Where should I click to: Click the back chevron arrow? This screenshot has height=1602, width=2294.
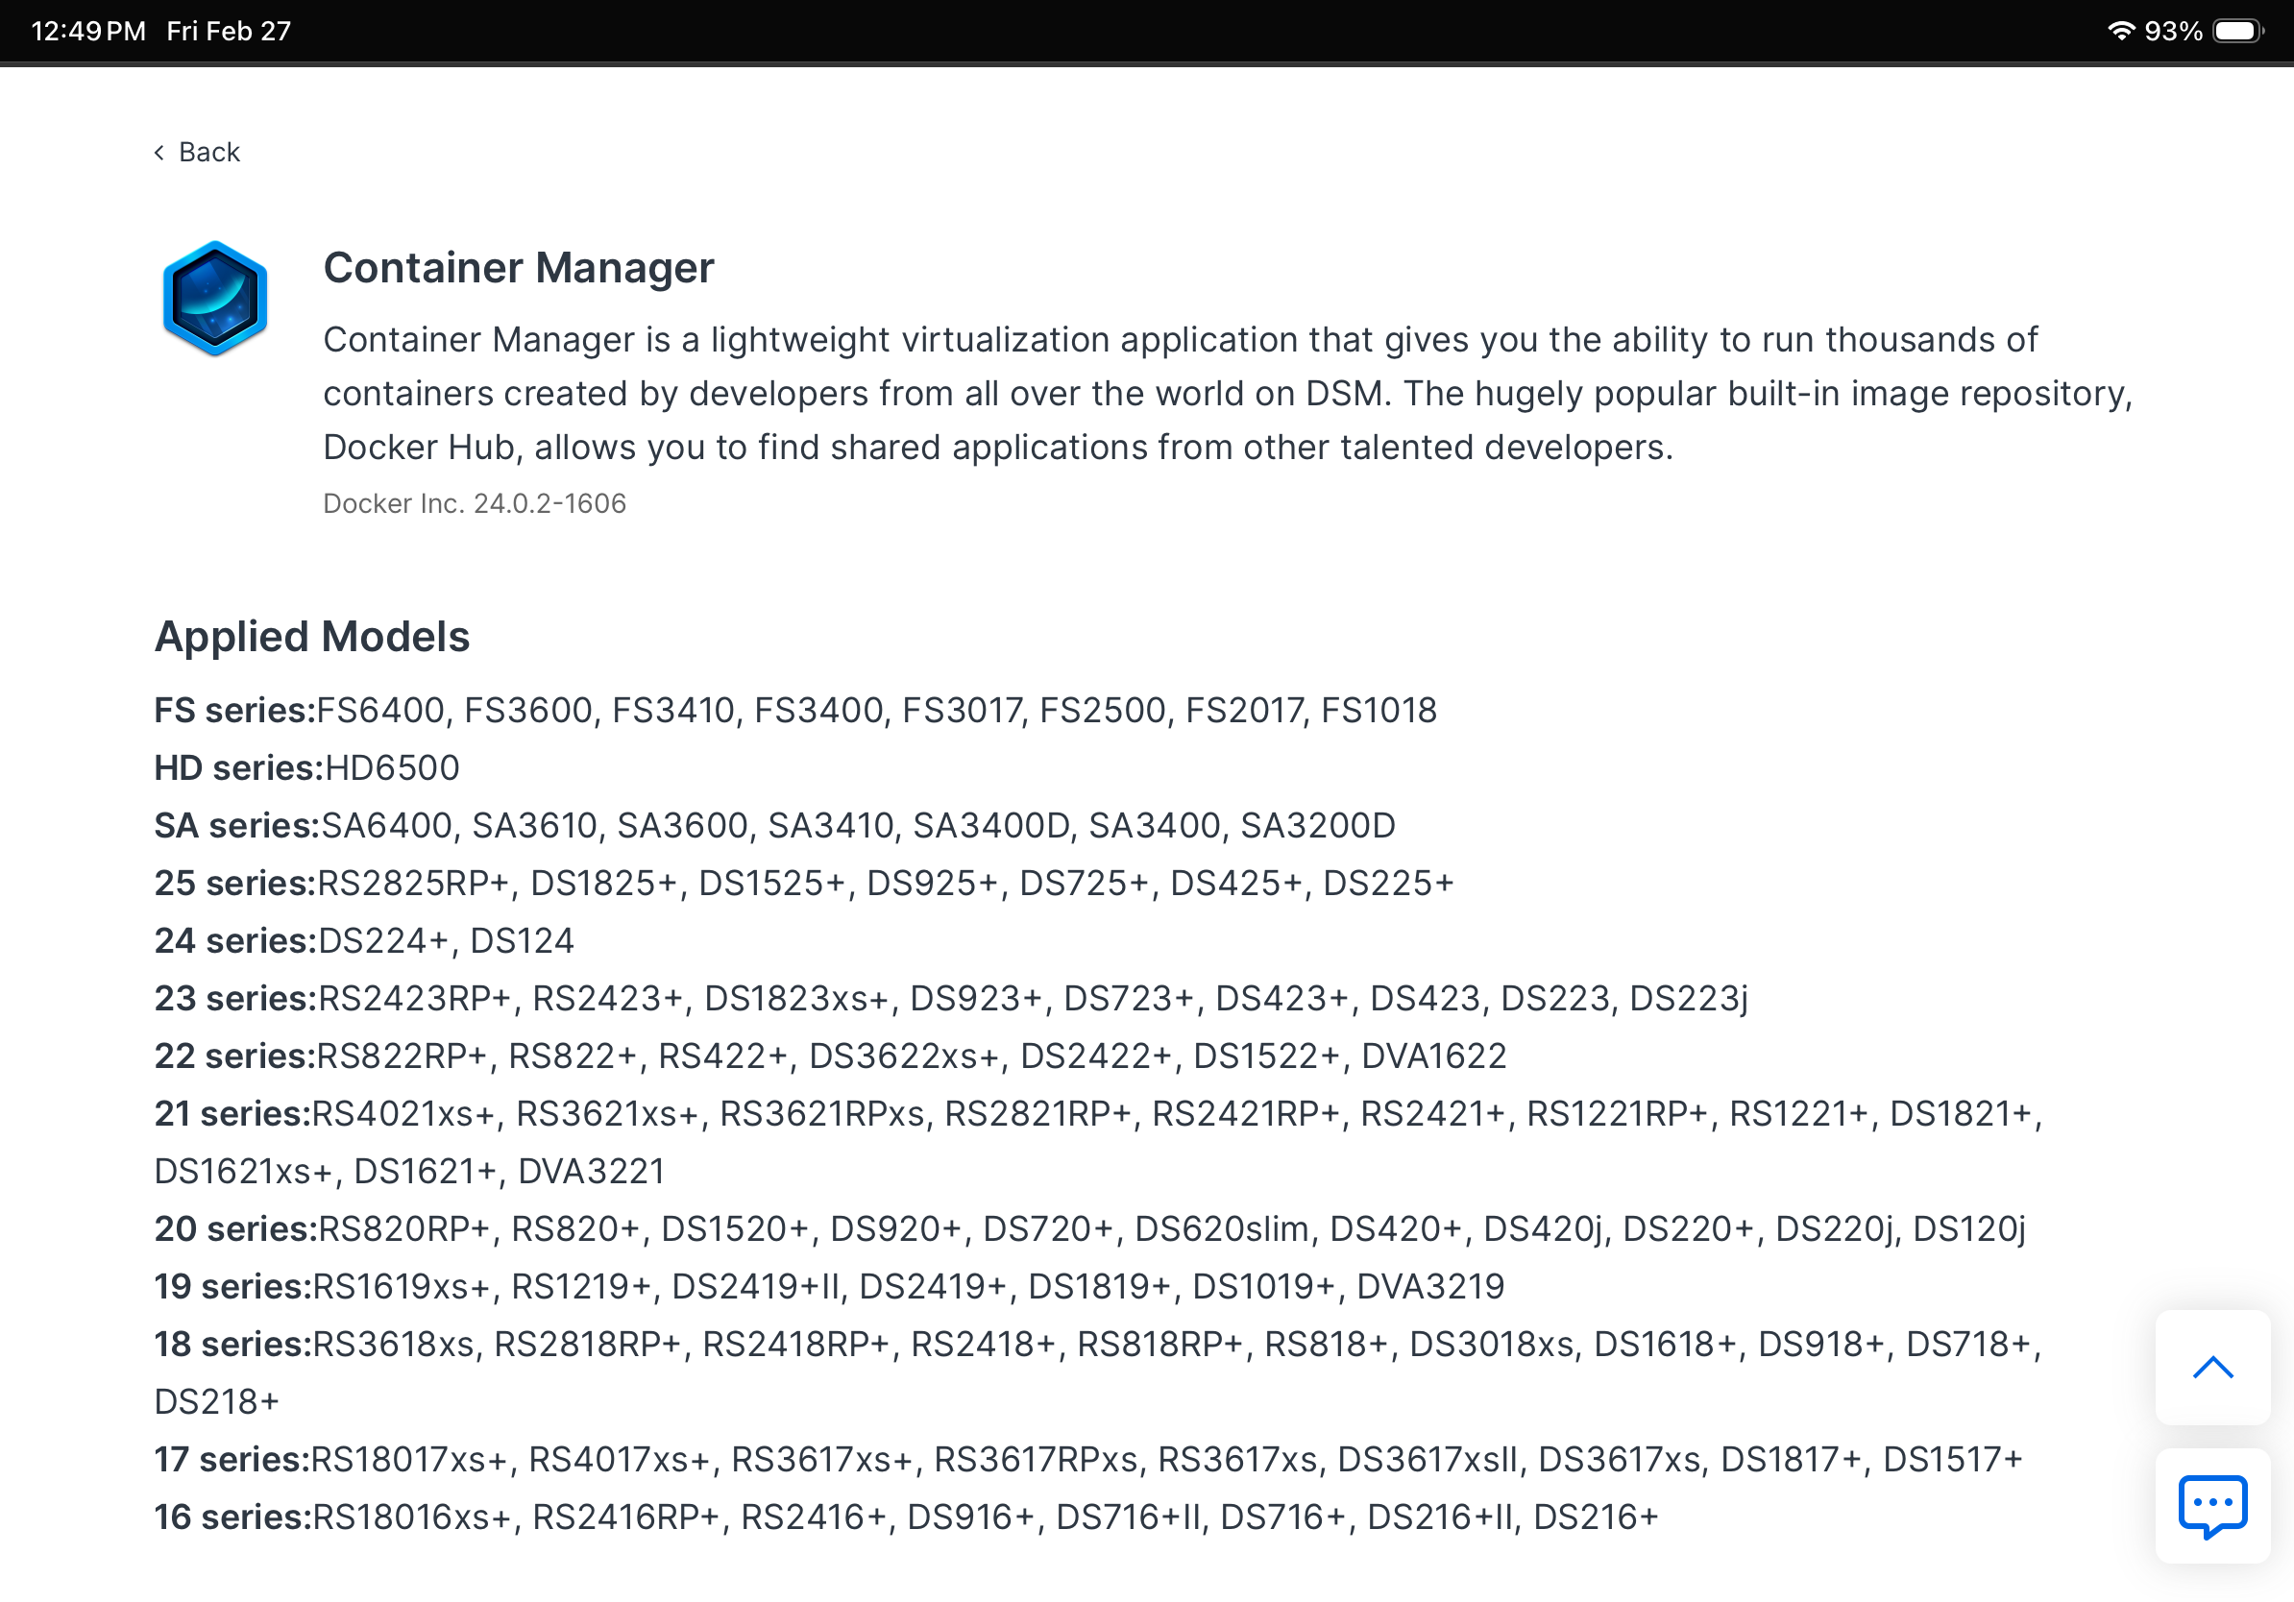(x=159, y=152)
